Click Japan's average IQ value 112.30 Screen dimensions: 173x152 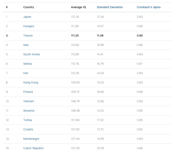click(75, 17)
